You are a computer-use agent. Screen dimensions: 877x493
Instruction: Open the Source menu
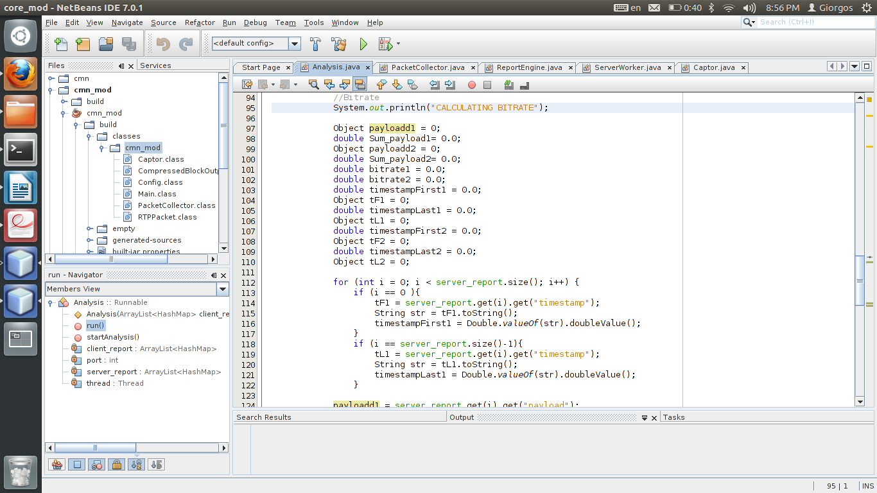163,22
